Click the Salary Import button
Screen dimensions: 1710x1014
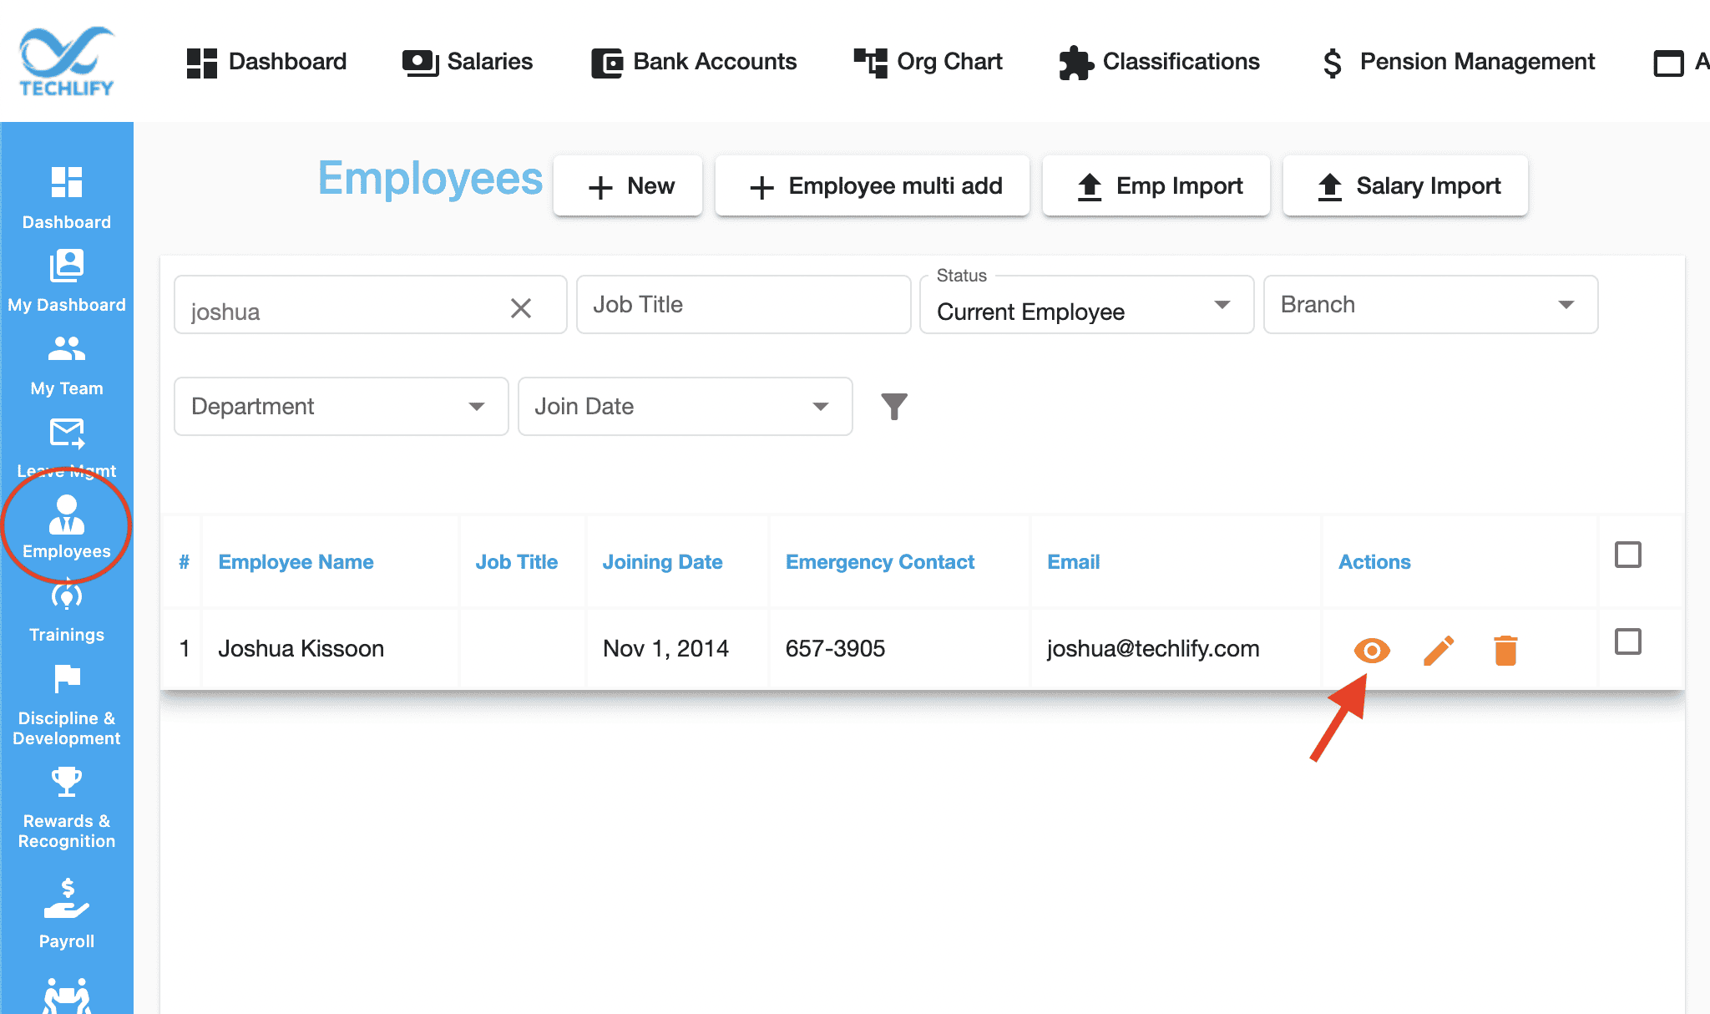[x=1406, y=185]
